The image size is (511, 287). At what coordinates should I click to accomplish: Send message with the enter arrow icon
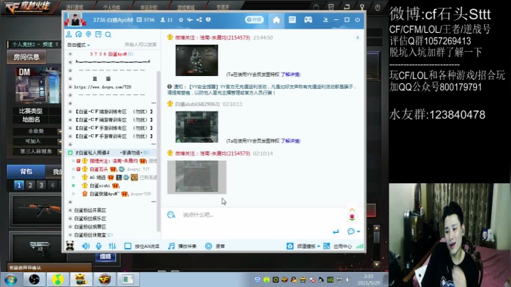336,232
